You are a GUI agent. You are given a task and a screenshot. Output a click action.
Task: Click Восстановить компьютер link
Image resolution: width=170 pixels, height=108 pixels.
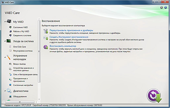tap(63, 46)
